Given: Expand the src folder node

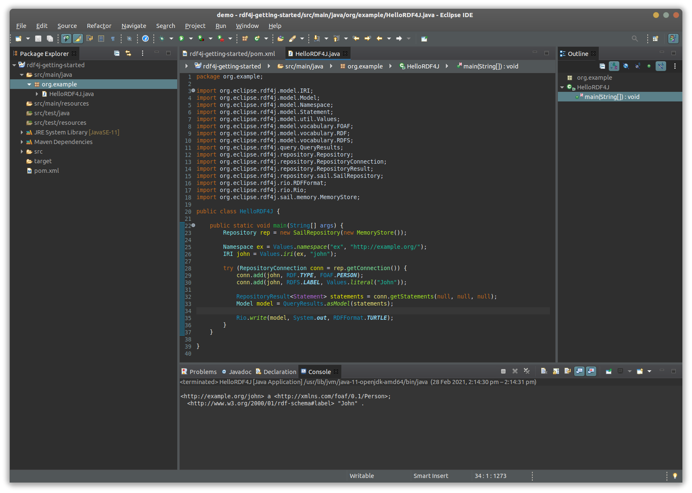Looking at the screenshot, I should (22, 152).
